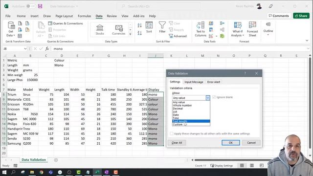313x176 pixels.
Task: Switch to Page Break Preview view
Action: click(262, 165)
